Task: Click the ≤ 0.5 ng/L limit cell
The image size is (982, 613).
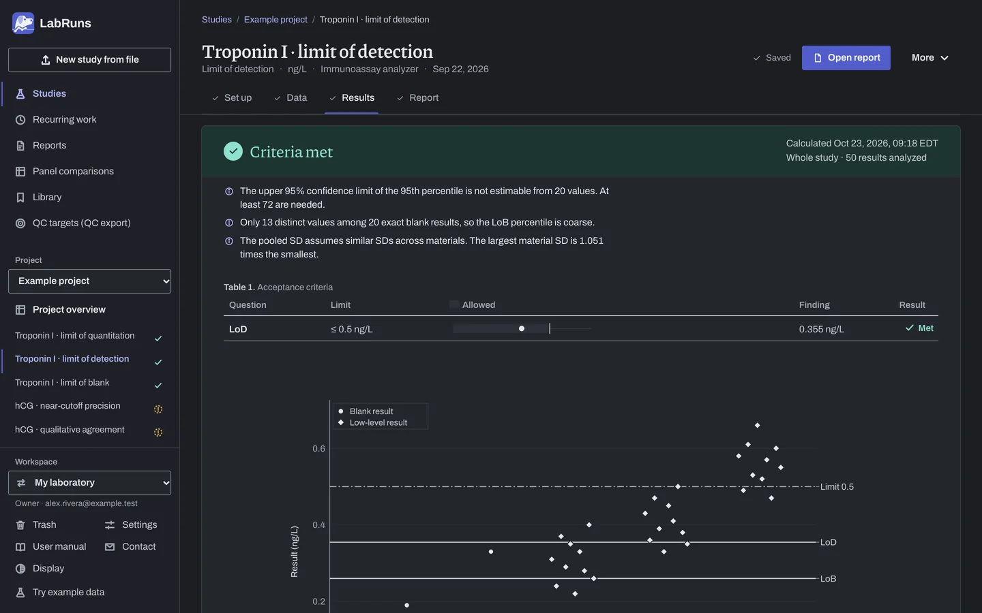Action: pos(352,330)
